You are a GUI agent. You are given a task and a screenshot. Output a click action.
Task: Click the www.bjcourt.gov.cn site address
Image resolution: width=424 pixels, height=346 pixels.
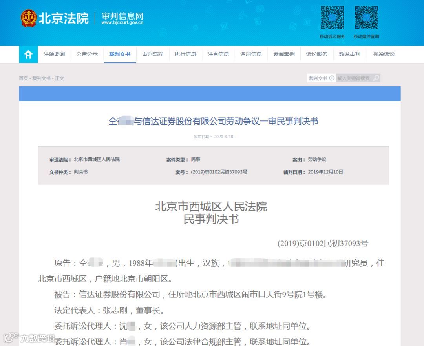click(122, 23)
